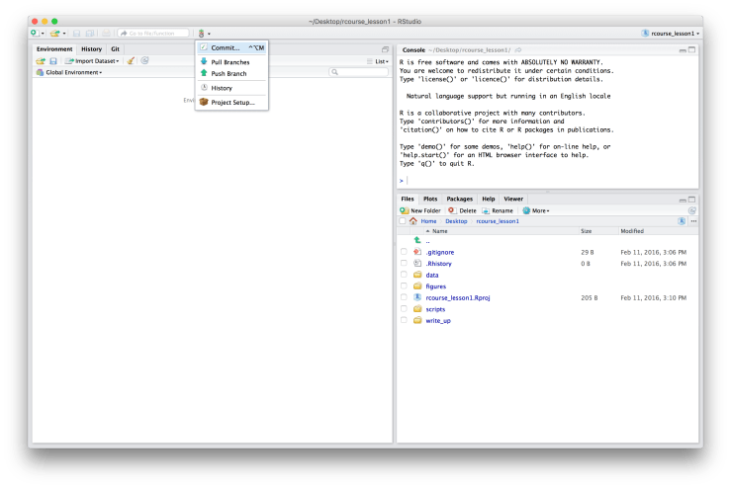Maximize the Console pane
The height and width of the screenshot is (488, 731).
(x=691, y=49)
